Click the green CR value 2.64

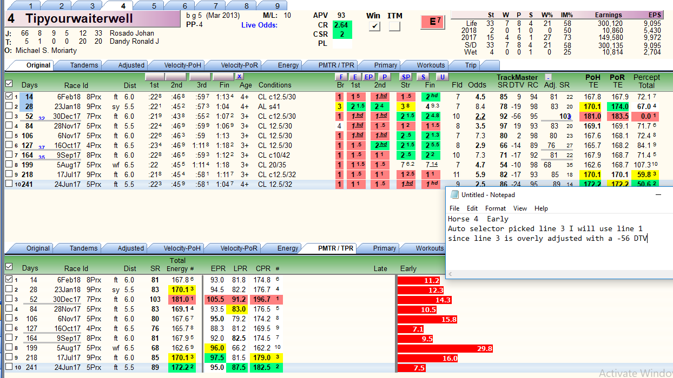[x=342, y=25]
